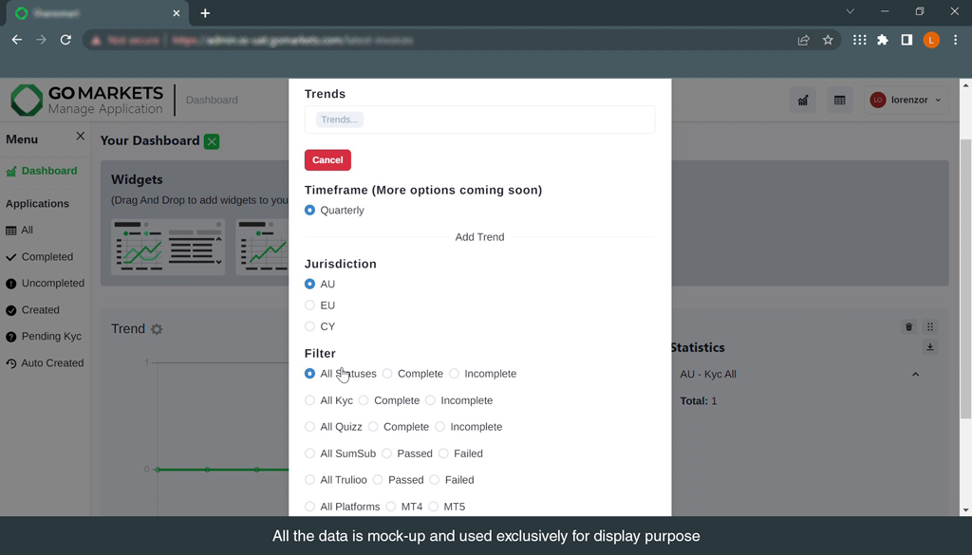Select All Kyc filter option
This screenshot has width=972, height=555.
309,400
